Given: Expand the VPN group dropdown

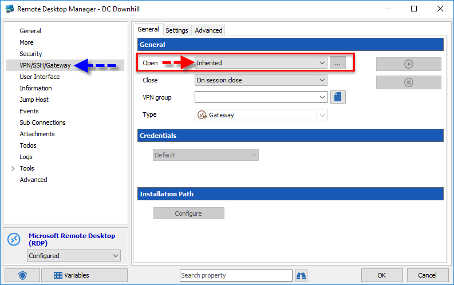Looking at the screenshot, I should [261, 97].
